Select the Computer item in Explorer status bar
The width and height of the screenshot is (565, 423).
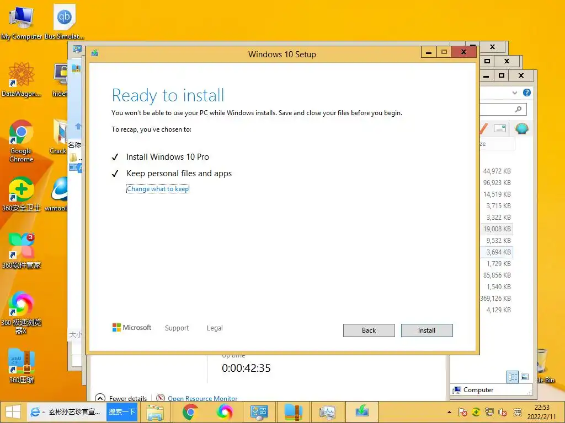point(473,390)
